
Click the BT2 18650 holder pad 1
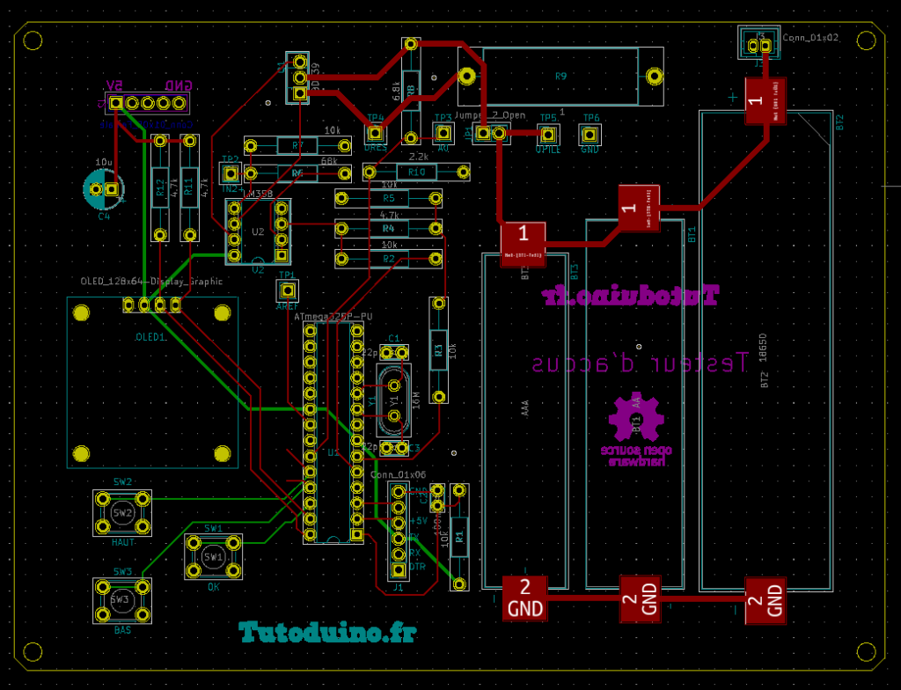point(765,100)
